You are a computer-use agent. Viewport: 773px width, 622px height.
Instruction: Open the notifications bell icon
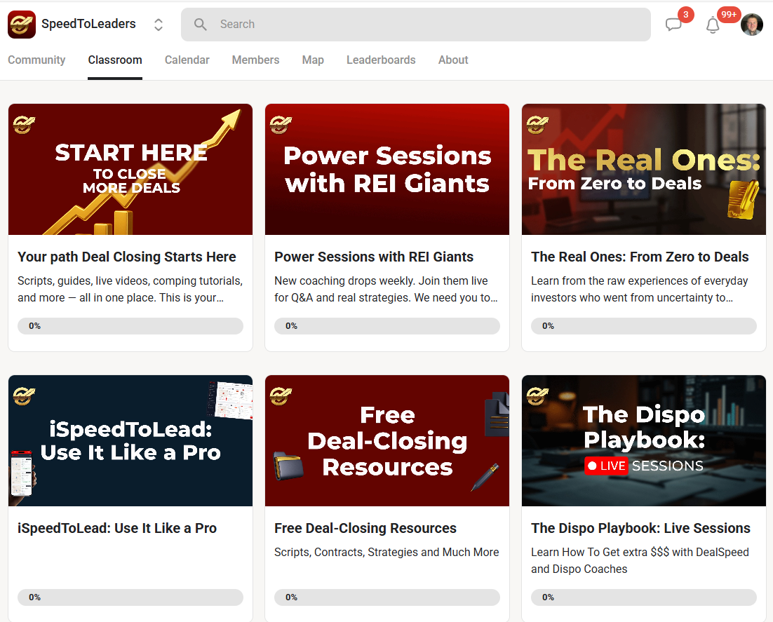[713, 25]
